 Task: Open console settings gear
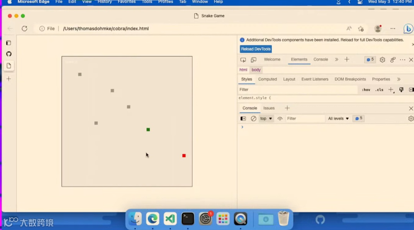click(x=411, y=119)
